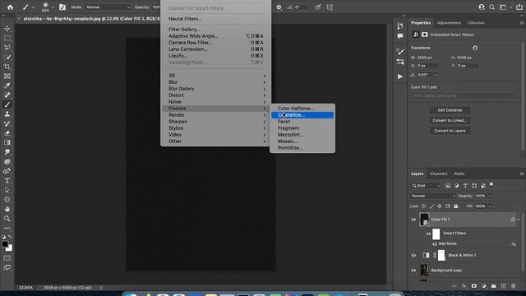Open the rotation angle dropdown in Properties
This screenshot has width=526, height=296.
(436, 75)
